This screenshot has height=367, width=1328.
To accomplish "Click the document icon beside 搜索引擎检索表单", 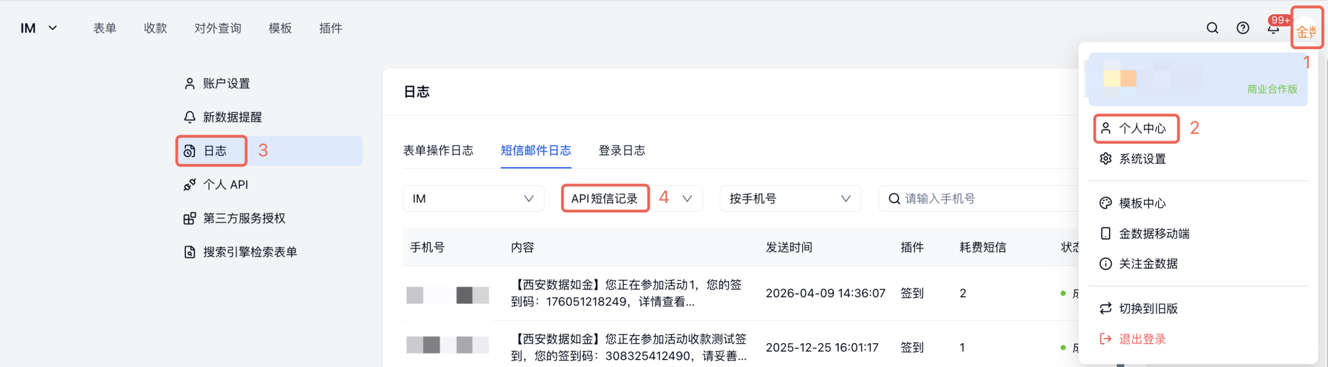I will pos(190,252).
